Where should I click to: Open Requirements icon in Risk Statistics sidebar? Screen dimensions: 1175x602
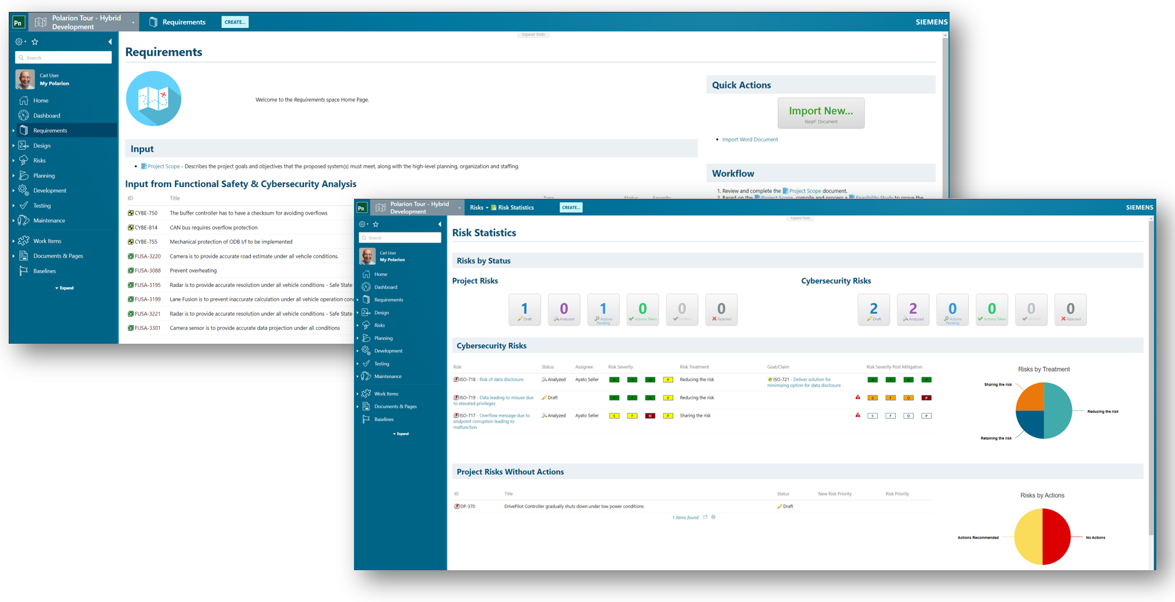pyautogui.click(x=366, y=299)
